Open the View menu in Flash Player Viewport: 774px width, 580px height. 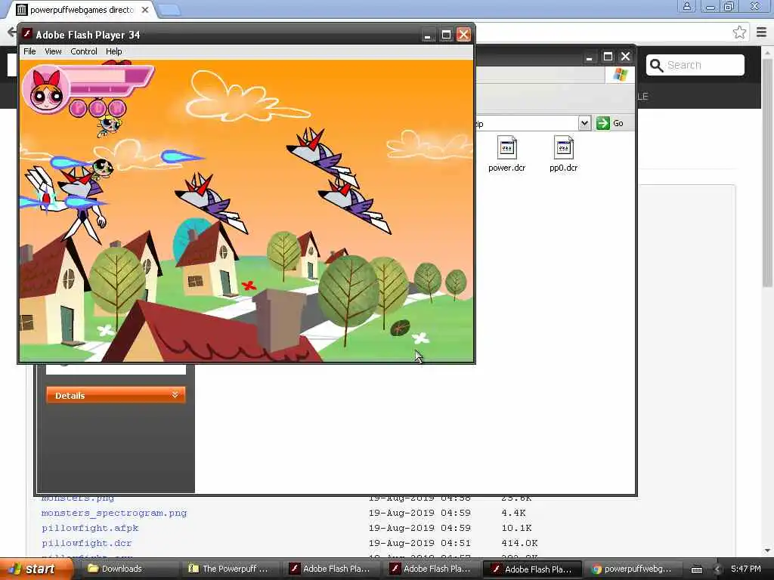click(53, 51)
